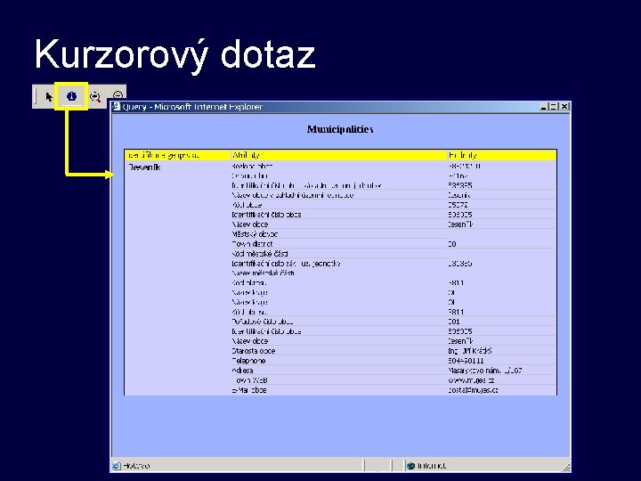
Task: Click the Hotovo status bar text
Action: [136, 466]
